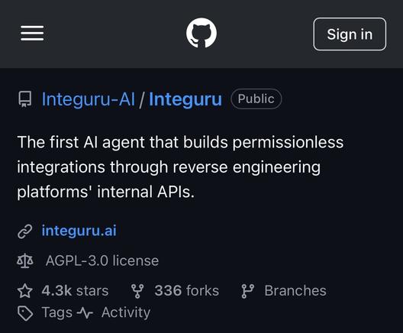Open the Branches page
Screen dimensions: 403x333
click(x=295, y=291)
